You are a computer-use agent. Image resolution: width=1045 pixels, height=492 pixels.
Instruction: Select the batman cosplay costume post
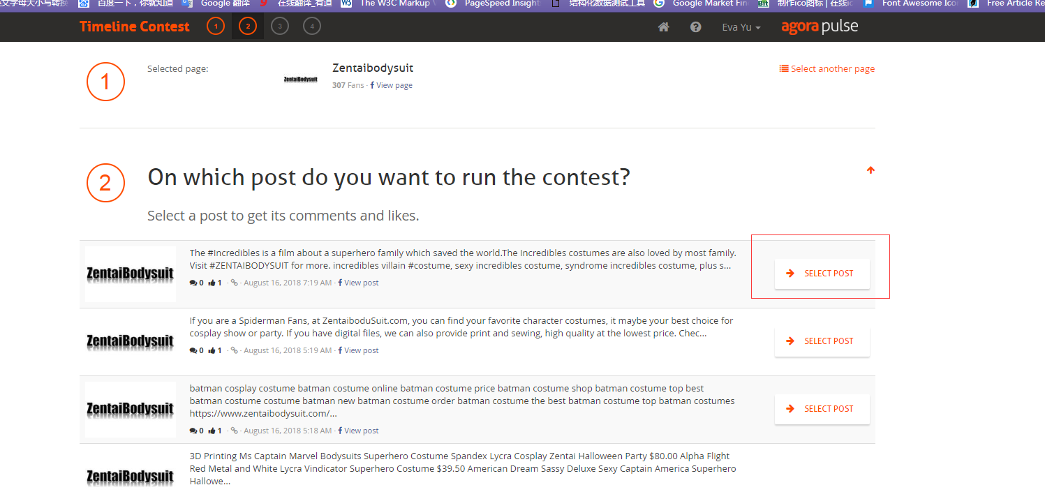click(822, 409)
